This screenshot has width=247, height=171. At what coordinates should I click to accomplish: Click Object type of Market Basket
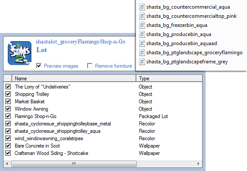click(x=145, y=102)
